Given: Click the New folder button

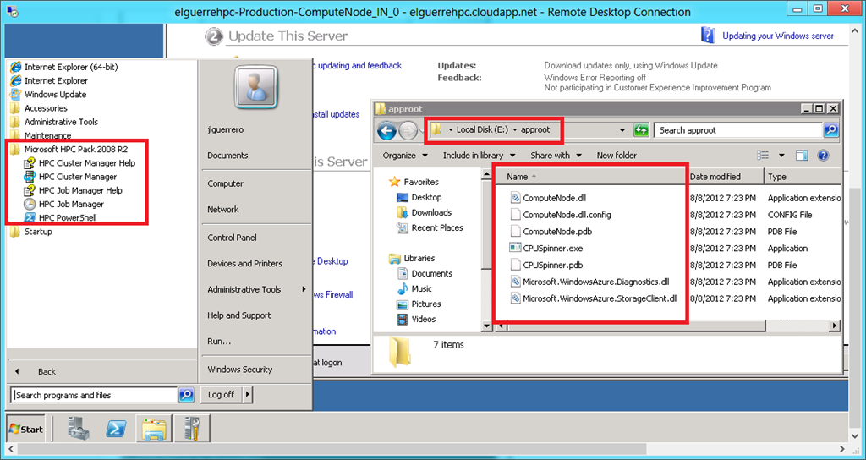Looking at the screenshot, I should [x=617, y=156].
